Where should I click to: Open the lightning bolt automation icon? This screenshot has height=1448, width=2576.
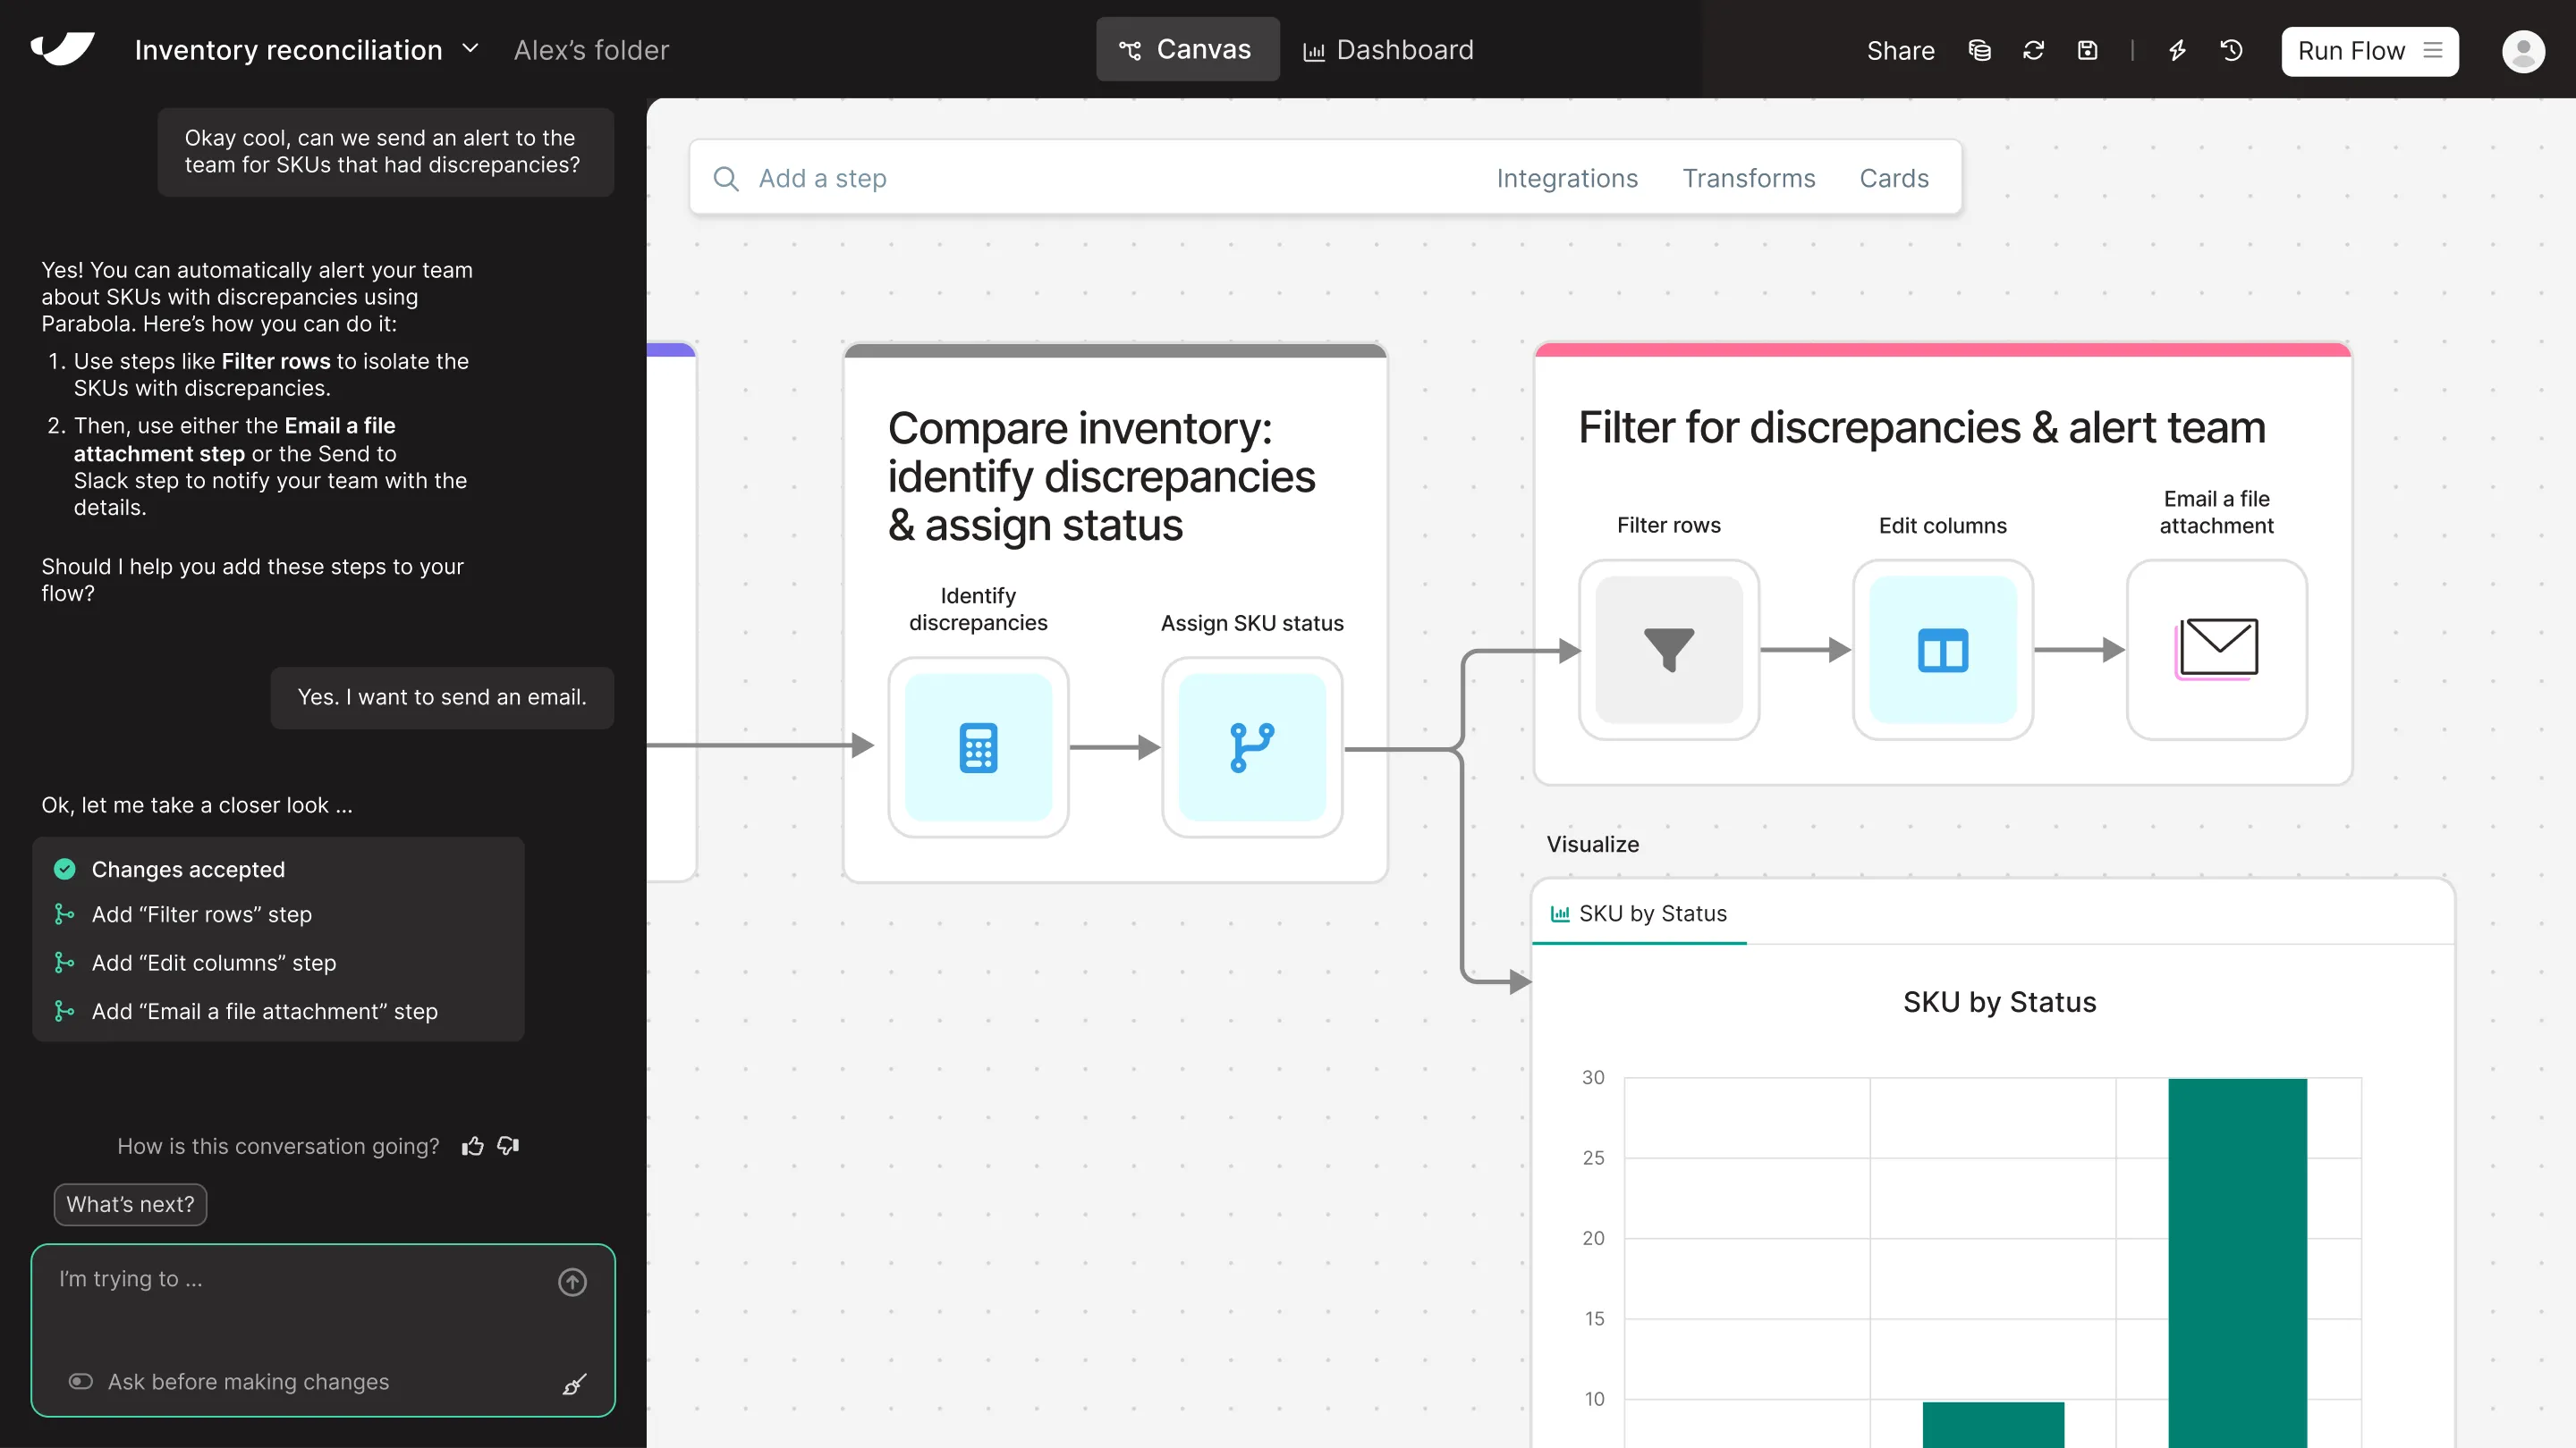2177,50
